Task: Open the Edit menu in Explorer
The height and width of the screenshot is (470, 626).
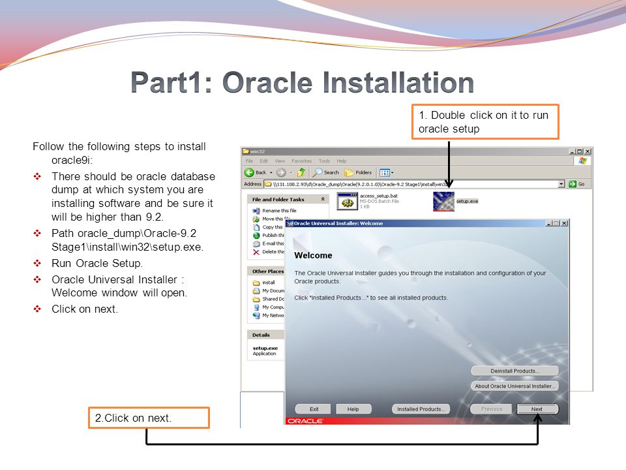Action: click(x=264, y=161)
